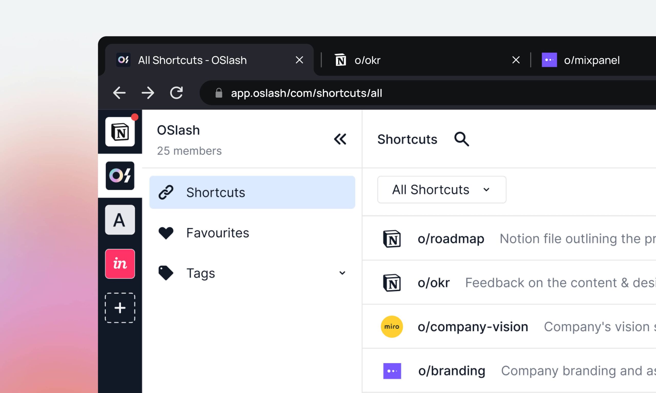Image resolution: width=656 pixels, height=393 pixels.
Task: Expand the Tags section chevron
Action: click(x=342, y=273)
